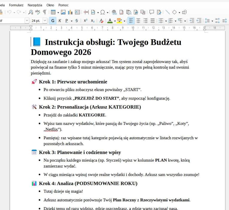Toggle formatting marks (pilcrow)
This screenshot has height=210, width=229.
click(45, 12)
